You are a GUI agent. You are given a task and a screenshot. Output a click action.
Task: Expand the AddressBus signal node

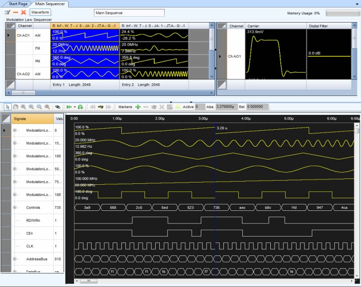(x=15, y=260)
